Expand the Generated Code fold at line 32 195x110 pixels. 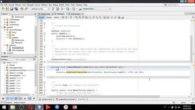[x=44, y=62]
